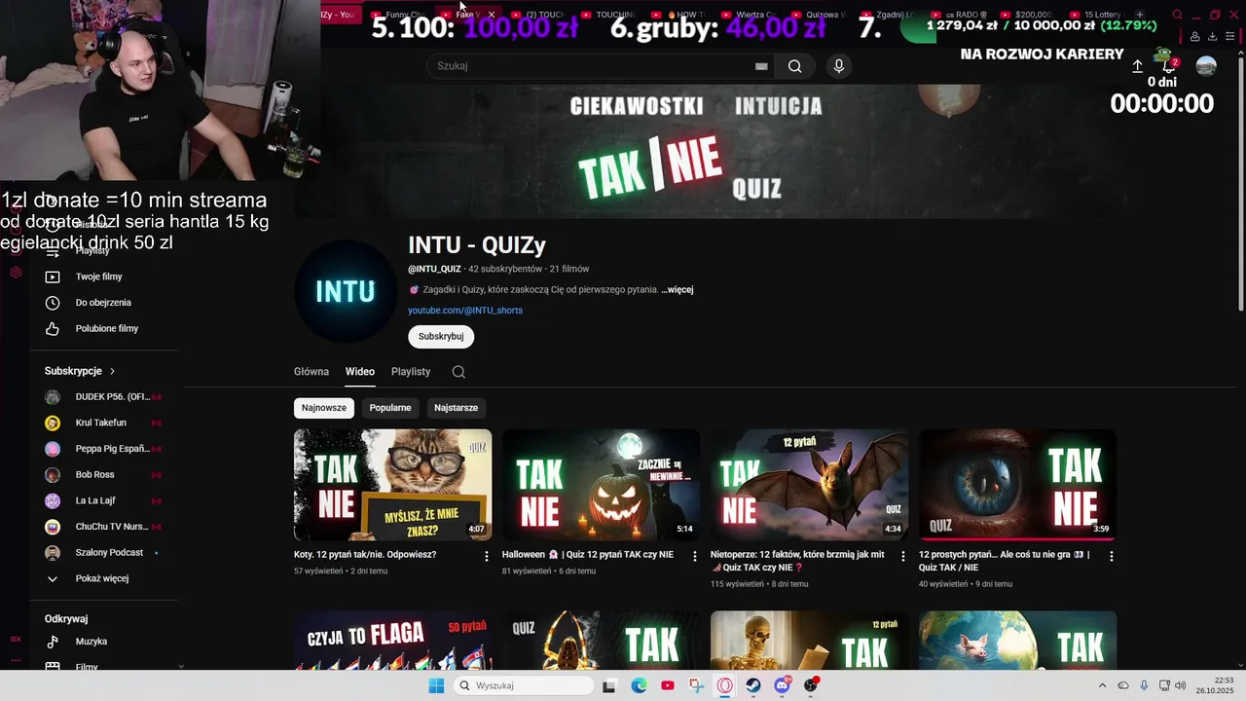Viewport: 1246px width, 701px height.
Task: Close the active Fake browser tab
Action: [491, 15]
